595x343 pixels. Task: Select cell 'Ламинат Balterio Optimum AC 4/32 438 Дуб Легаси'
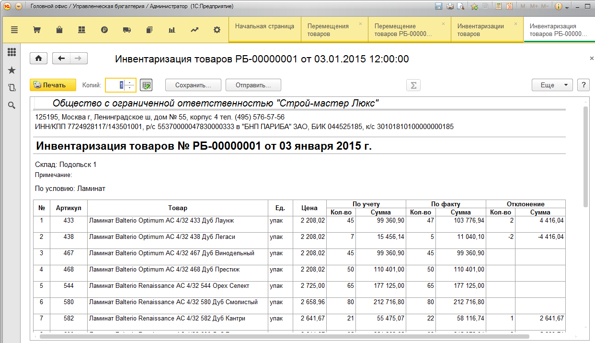[177, 240]
